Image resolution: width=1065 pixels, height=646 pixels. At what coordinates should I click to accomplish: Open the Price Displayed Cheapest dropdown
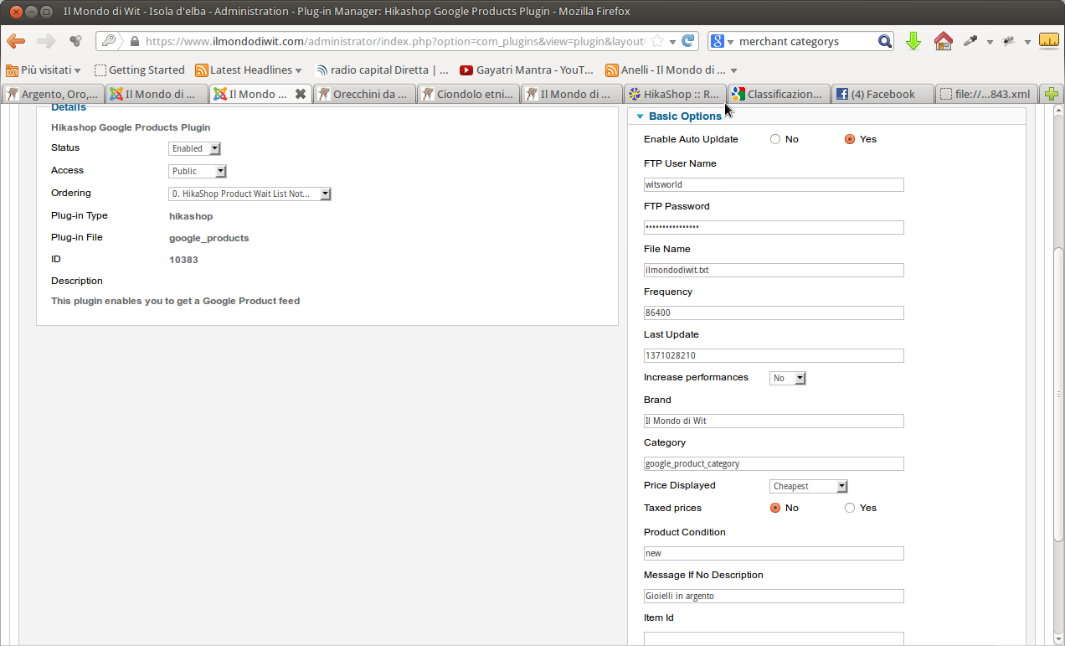coord(809,486)
